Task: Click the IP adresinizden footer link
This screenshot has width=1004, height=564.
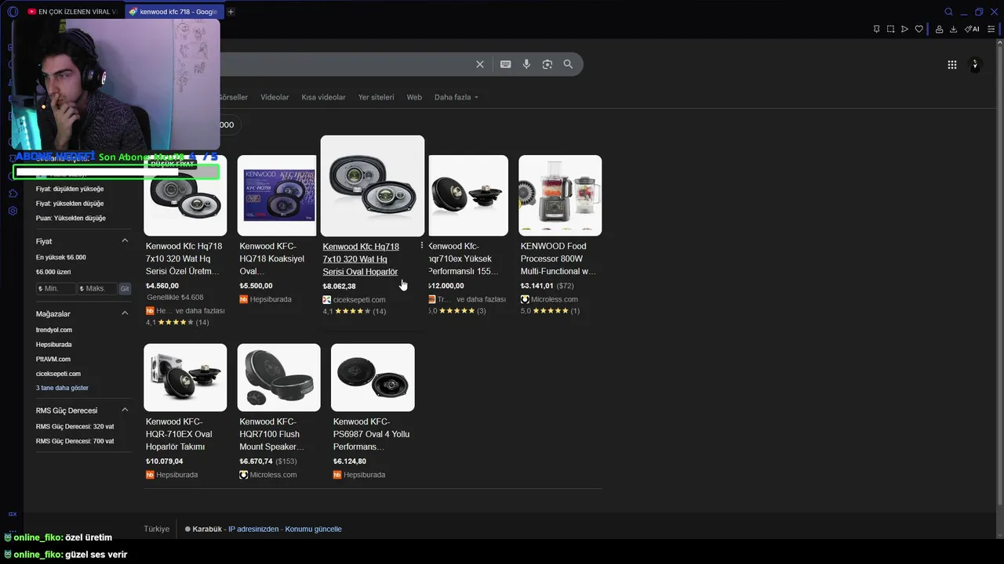Action: pos(253,529)
